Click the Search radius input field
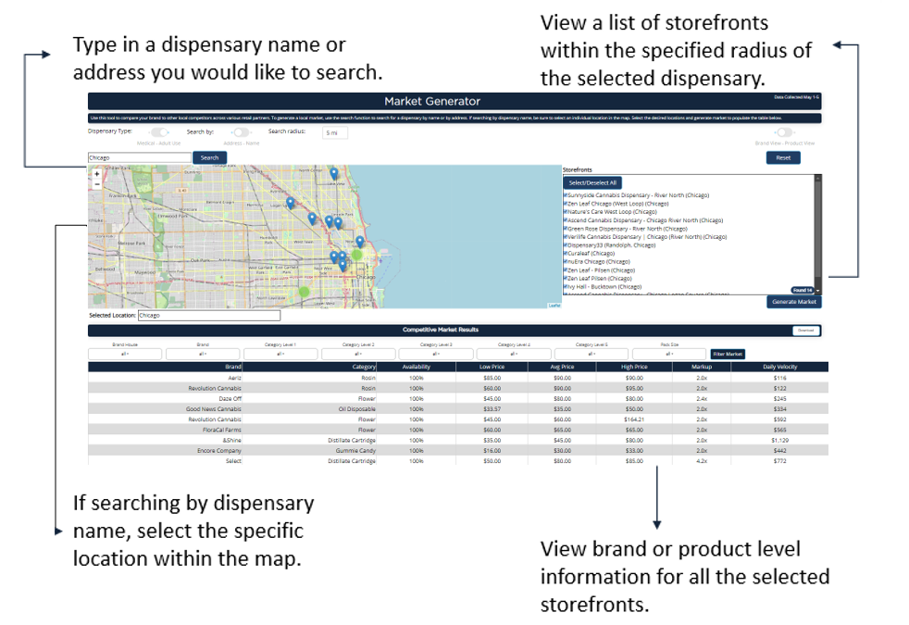The height and width of the screenshot is (625, 909). point(335,132)
